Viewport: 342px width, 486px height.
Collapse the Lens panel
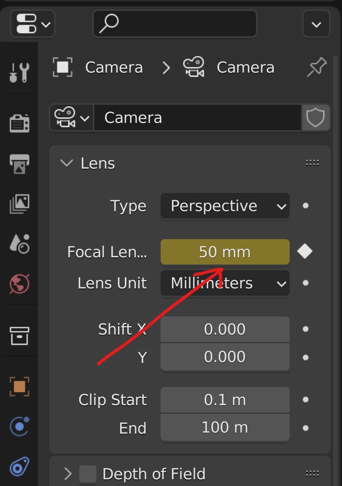(67, 163)
